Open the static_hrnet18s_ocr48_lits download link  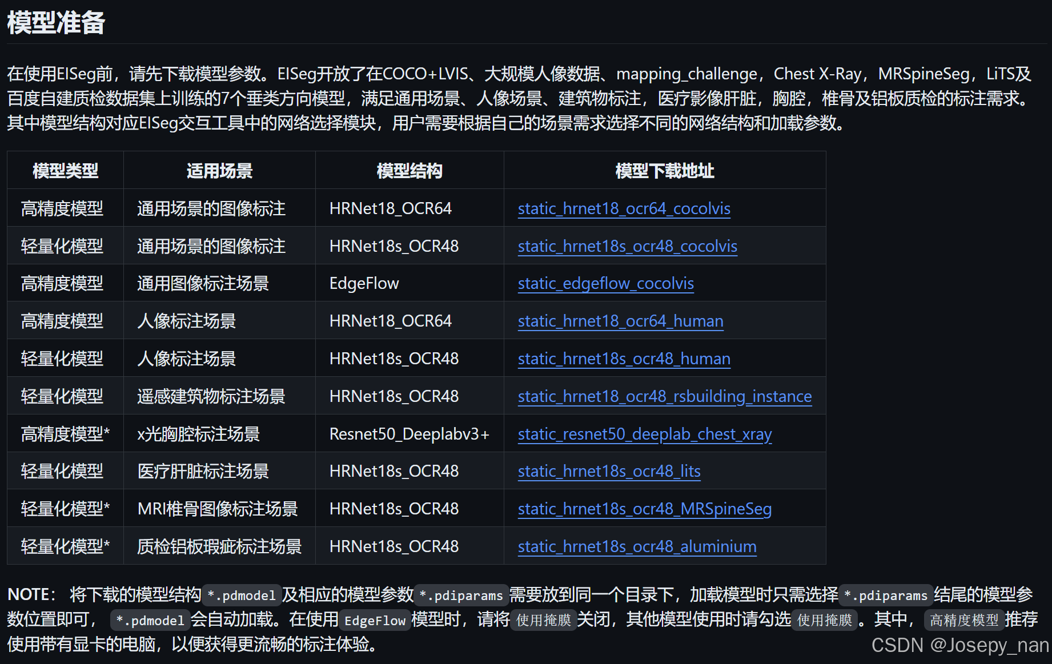click(608, 472)
